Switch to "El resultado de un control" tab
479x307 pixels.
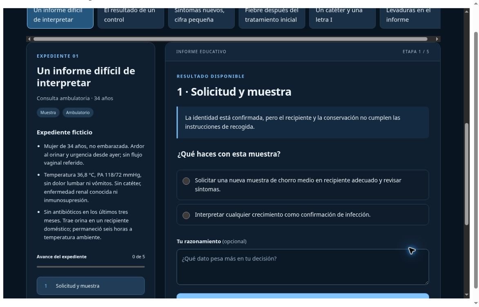coord(131,18)
